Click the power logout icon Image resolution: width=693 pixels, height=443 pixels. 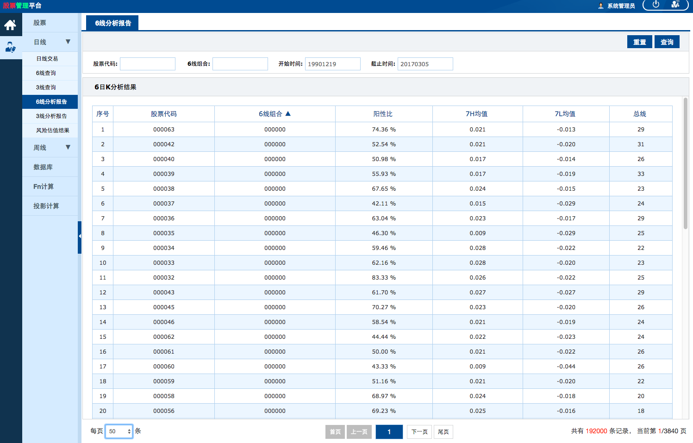(656, 5)
